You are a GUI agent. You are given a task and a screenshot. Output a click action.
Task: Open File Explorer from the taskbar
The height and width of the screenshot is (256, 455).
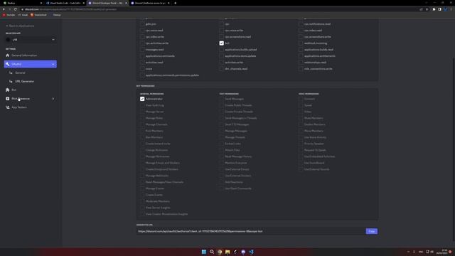[x=227, y=252]
